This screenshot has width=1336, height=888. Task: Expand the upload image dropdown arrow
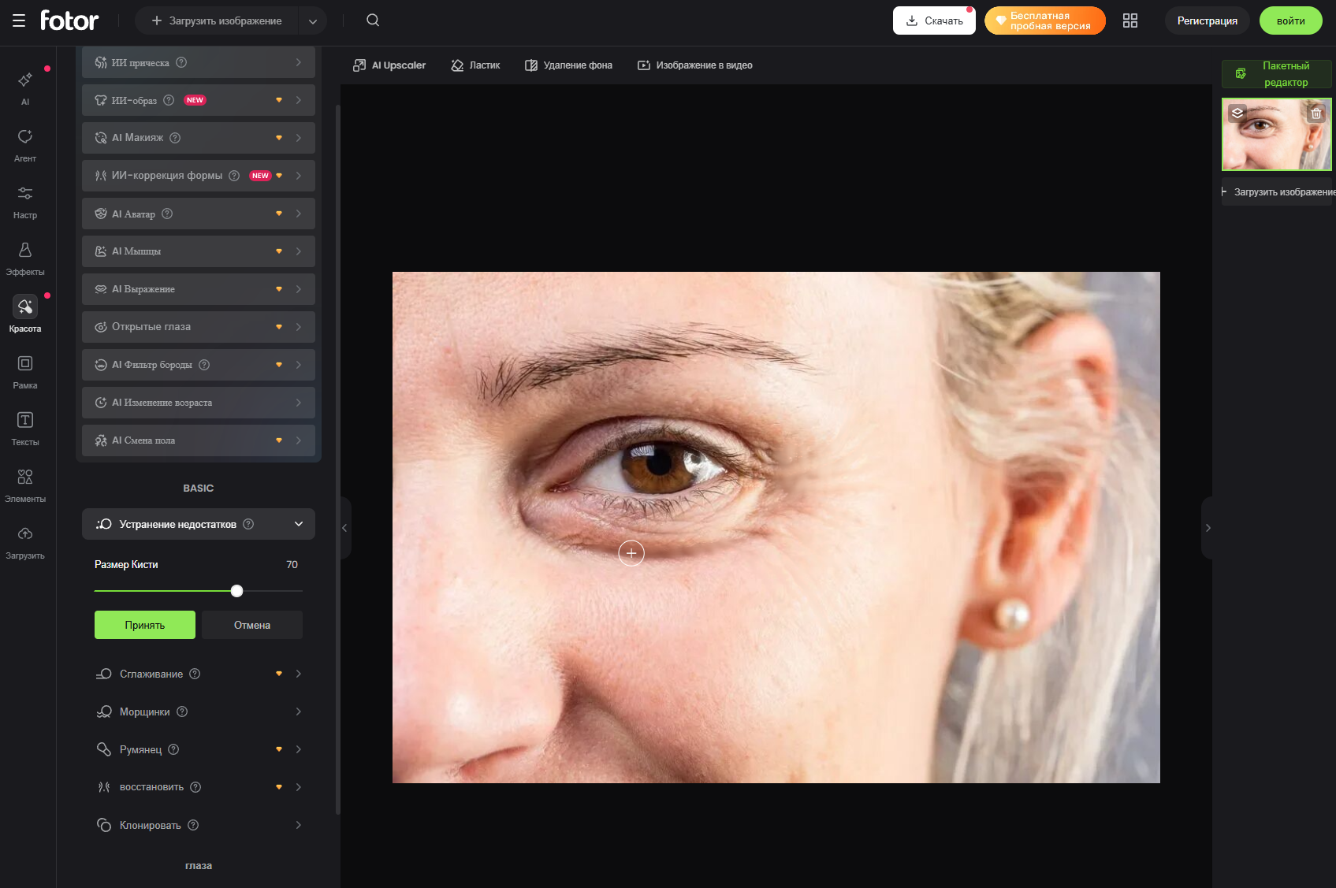[313, 20]
